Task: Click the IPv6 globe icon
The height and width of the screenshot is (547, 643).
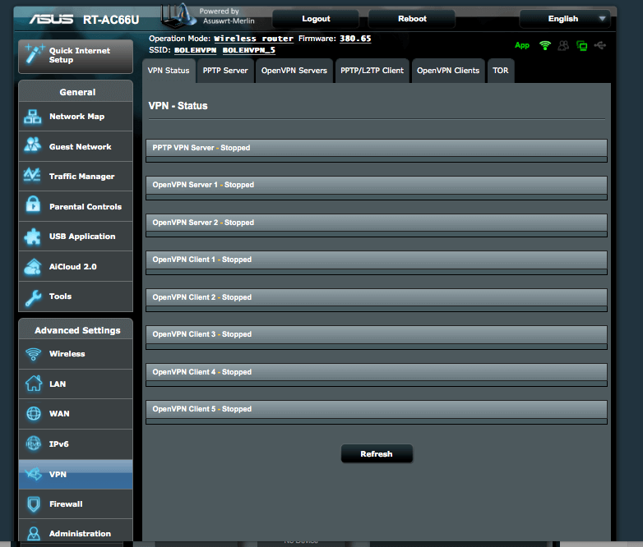Action: (34, 444)
